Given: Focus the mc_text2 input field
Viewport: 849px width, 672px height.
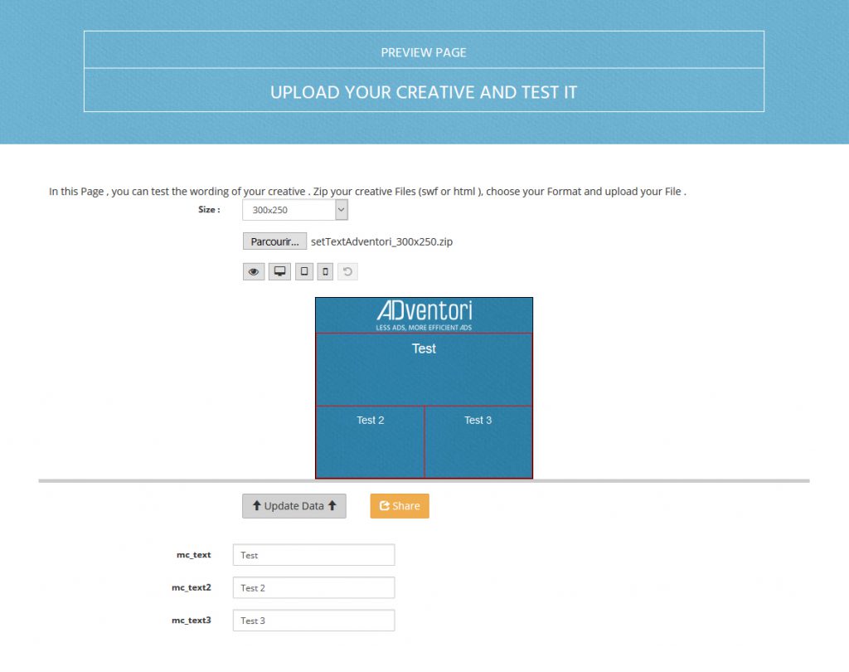Looking at the screenshot, I should pos(313,587).
